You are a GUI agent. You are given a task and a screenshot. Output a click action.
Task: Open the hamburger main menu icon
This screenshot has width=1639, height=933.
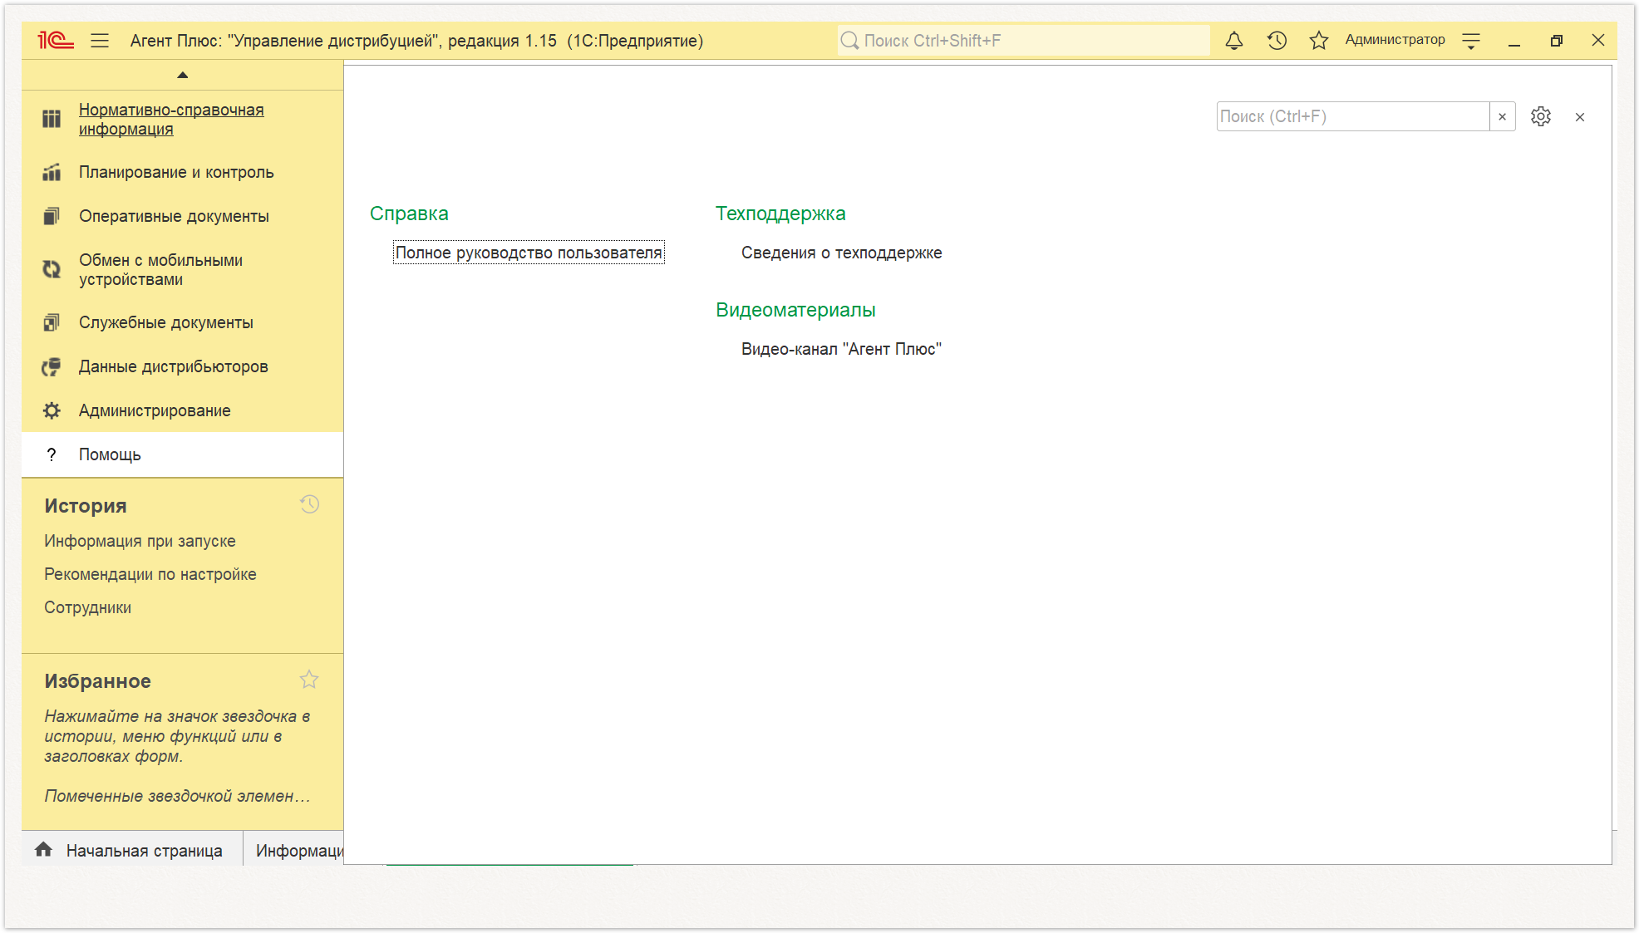(x=100, y=40)
